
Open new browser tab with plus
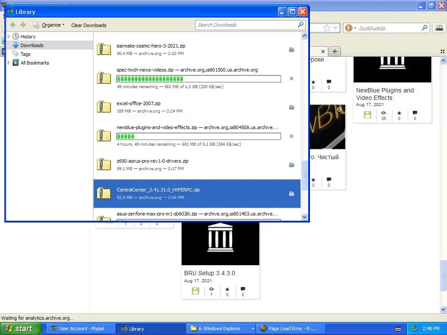click(x=335, y=51)
